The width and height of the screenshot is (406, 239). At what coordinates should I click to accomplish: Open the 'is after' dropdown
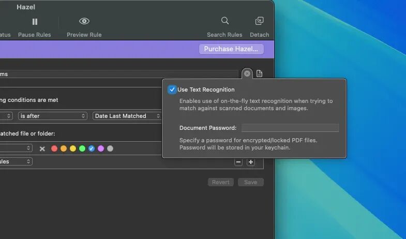(x=53, y=116)
